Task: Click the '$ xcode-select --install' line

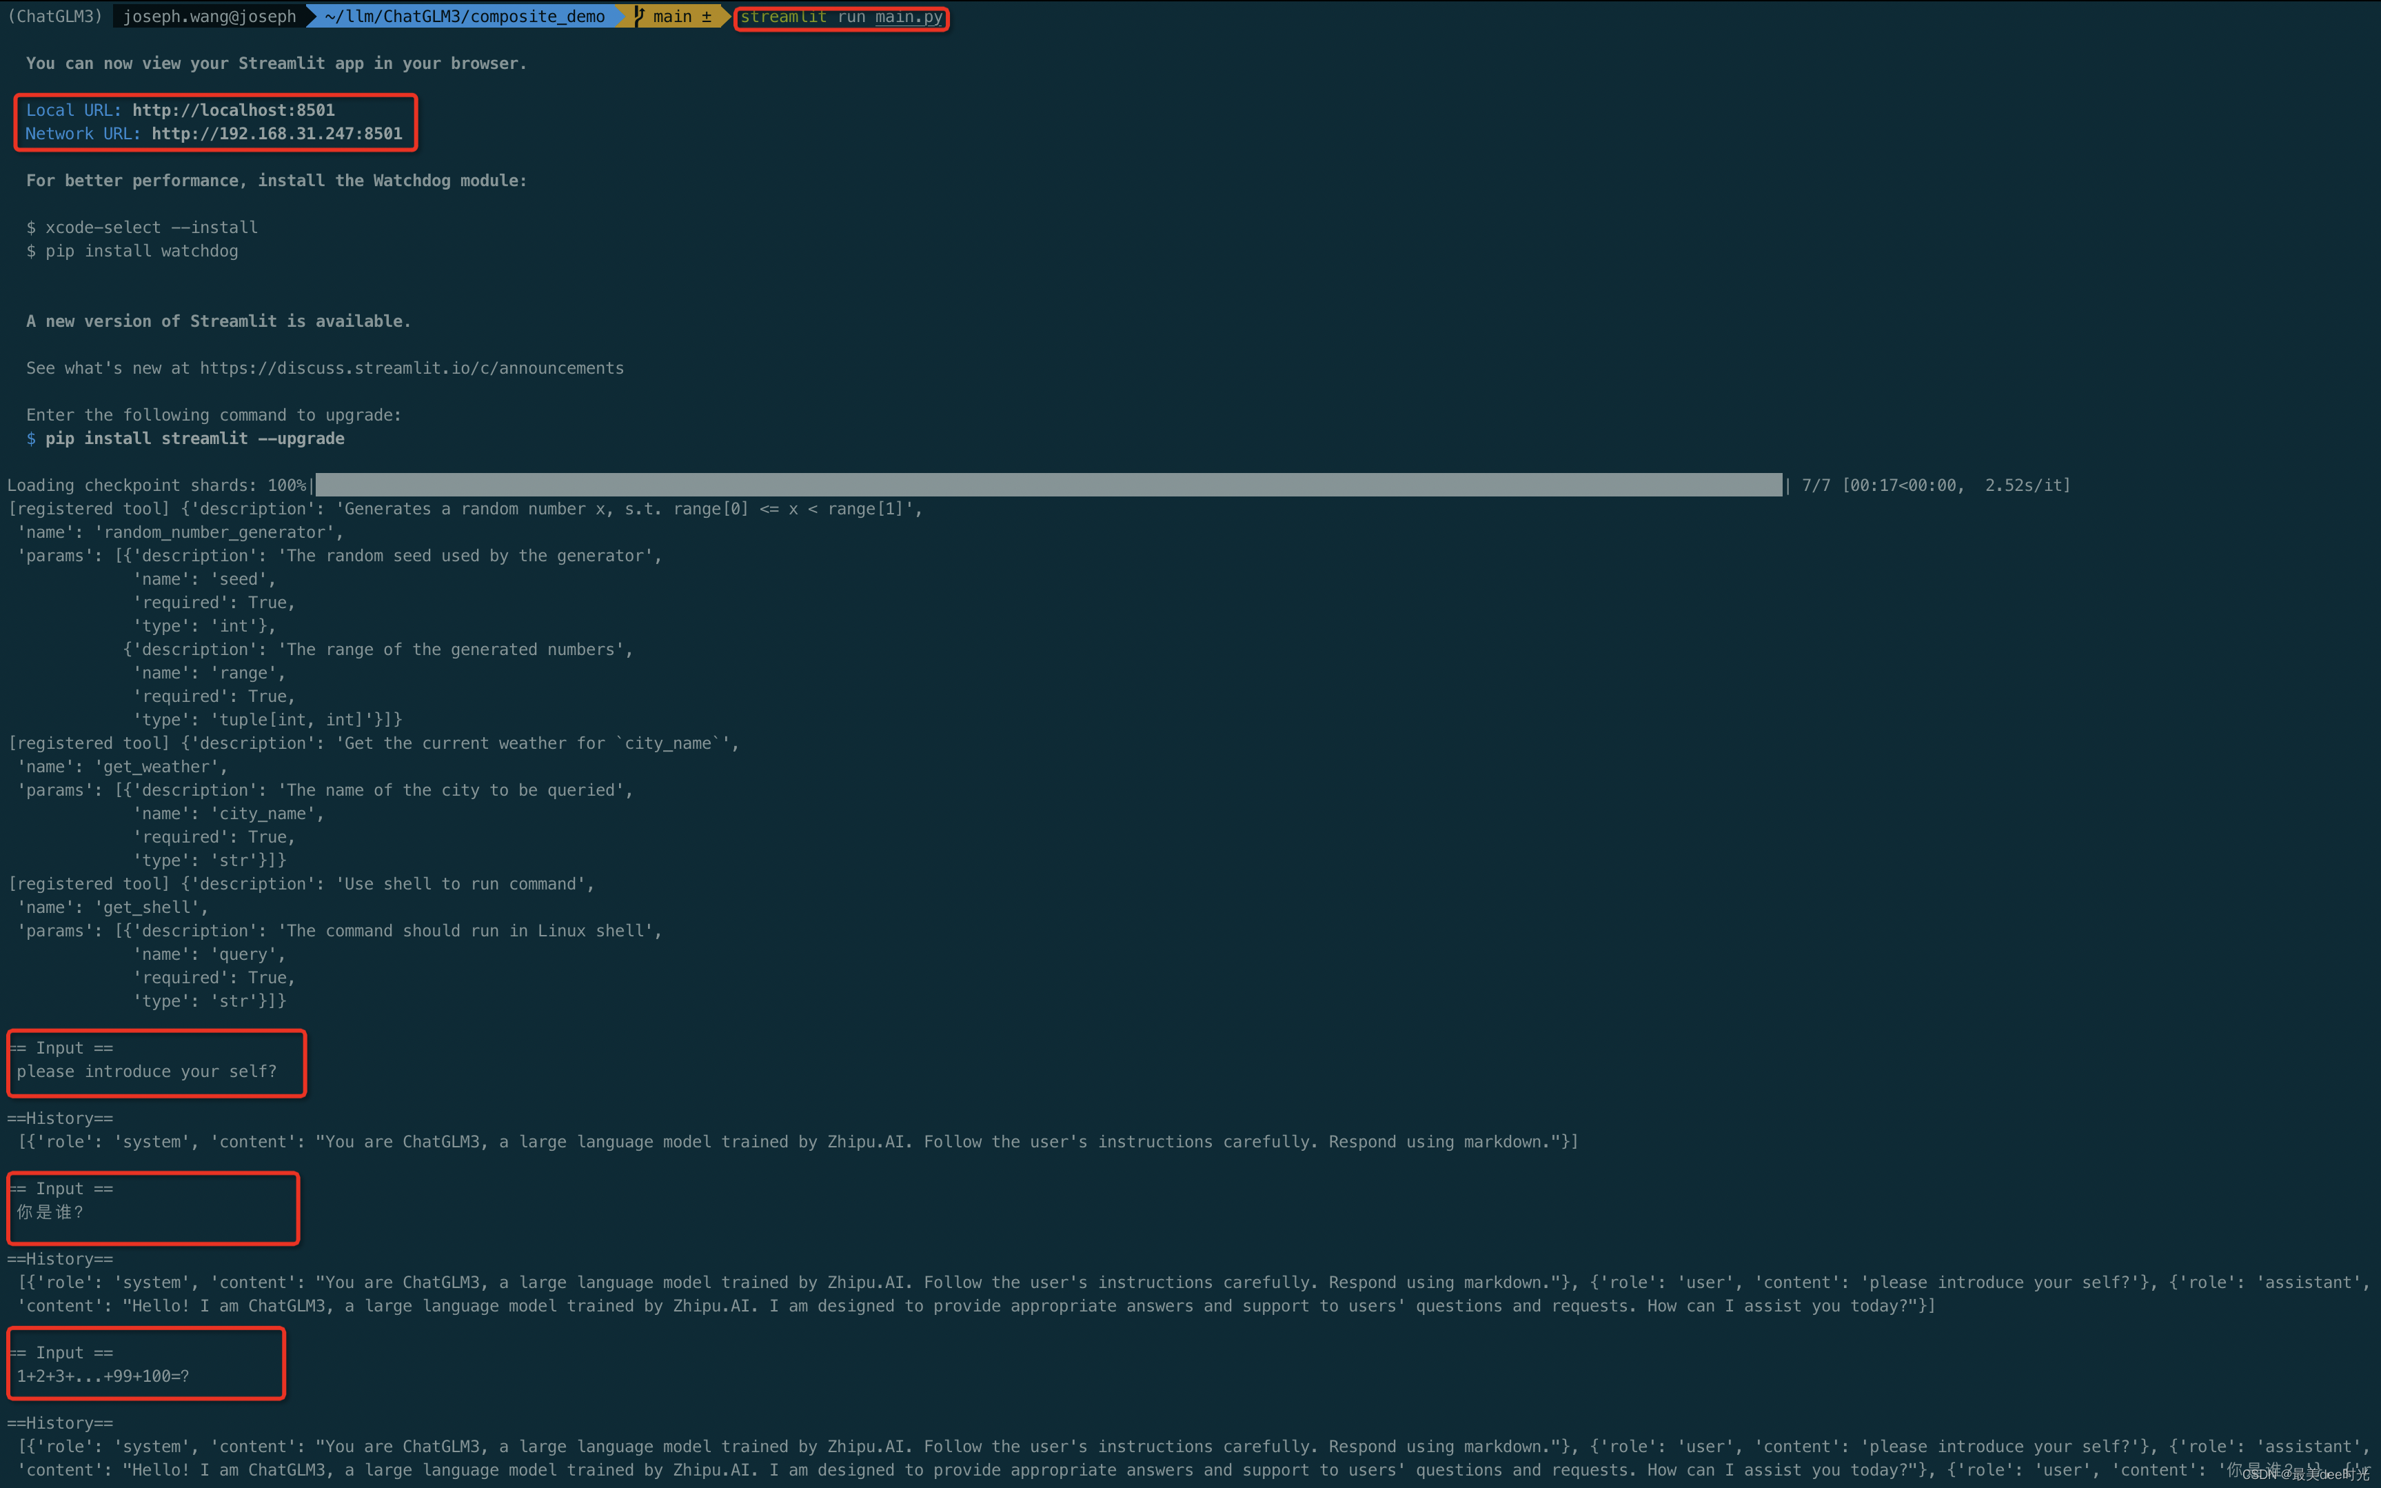Action: pos(142,228)
